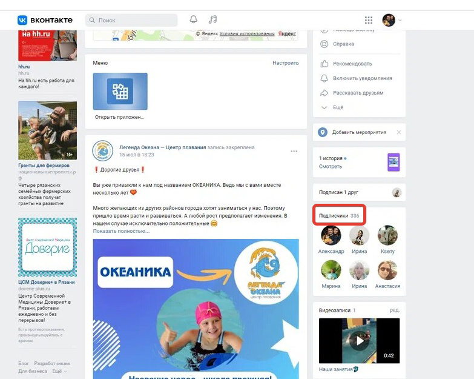This screenshot has height=379, width=474.
Task: Select Рассказать друзьям item
Action: pos(358,93)
